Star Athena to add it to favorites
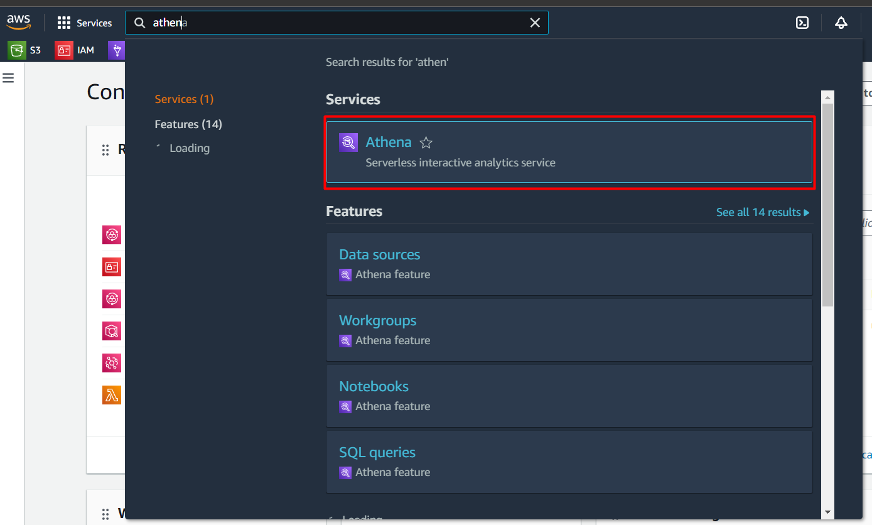The width and height of the screenshot is (872, 525). [426, 143]
